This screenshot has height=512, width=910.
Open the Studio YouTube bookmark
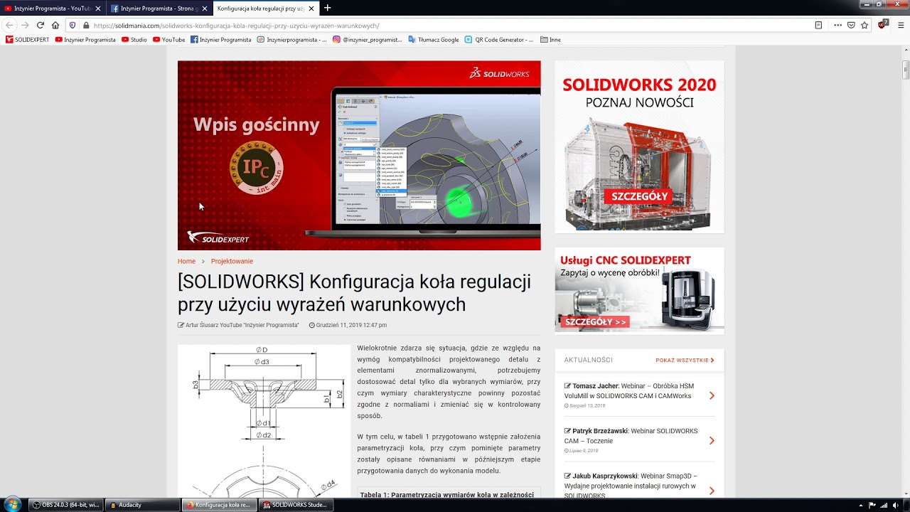click(134, 40)
